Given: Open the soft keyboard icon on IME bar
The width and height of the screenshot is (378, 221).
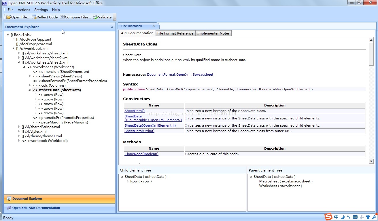Looking at the screenshot, I should click(x=355, y=217).
